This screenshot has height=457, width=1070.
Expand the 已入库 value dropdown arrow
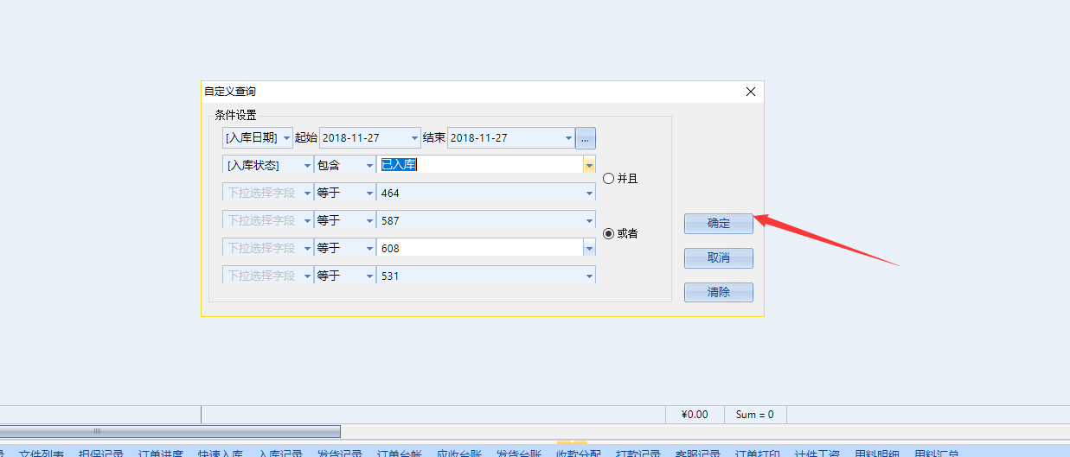[x=589, y=165]
